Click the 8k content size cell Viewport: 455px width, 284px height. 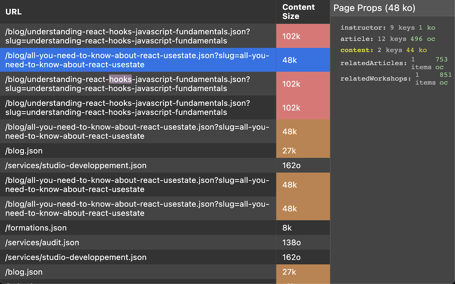pyautogui.click(x=287, y=228)
